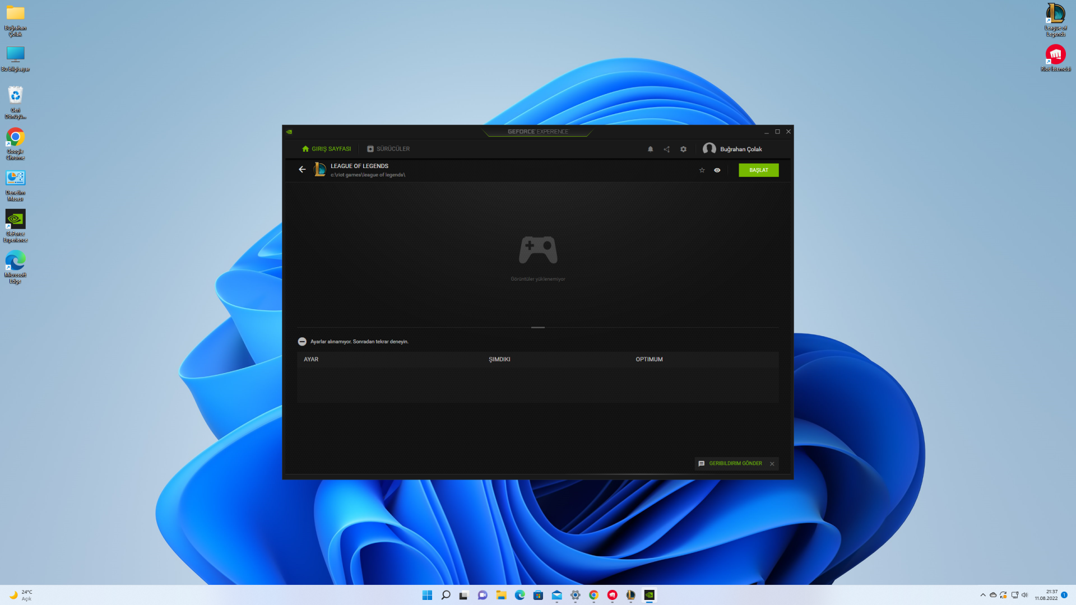Open the share overlay icon
Image resolution: width=1076 pixels, height=605 pixels.
tap(666, 149)
